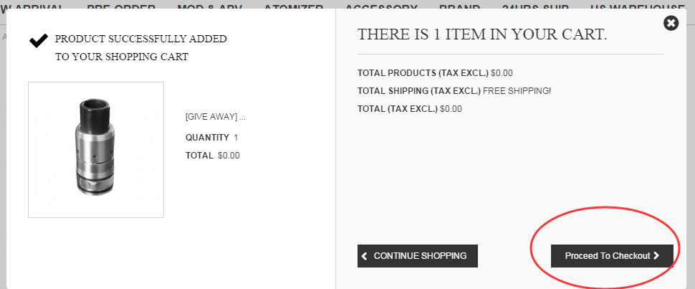
Task: Click the right chevron on Proceed To Checkout
Action: click(656, 256)
